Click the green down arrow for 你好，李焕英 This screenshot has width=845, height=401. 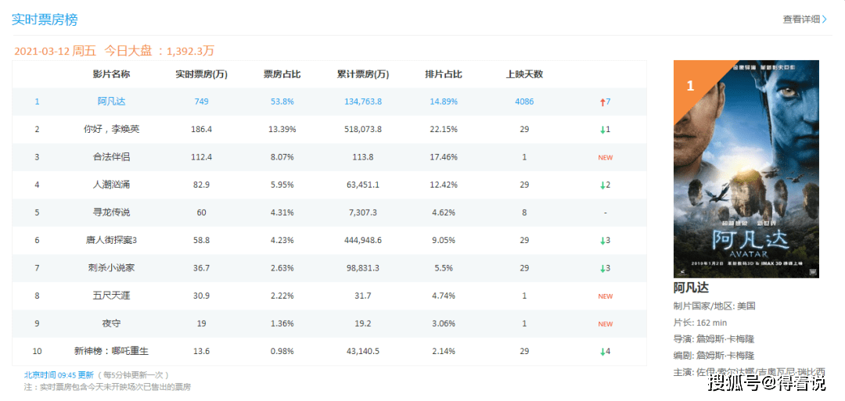point(602,130)
